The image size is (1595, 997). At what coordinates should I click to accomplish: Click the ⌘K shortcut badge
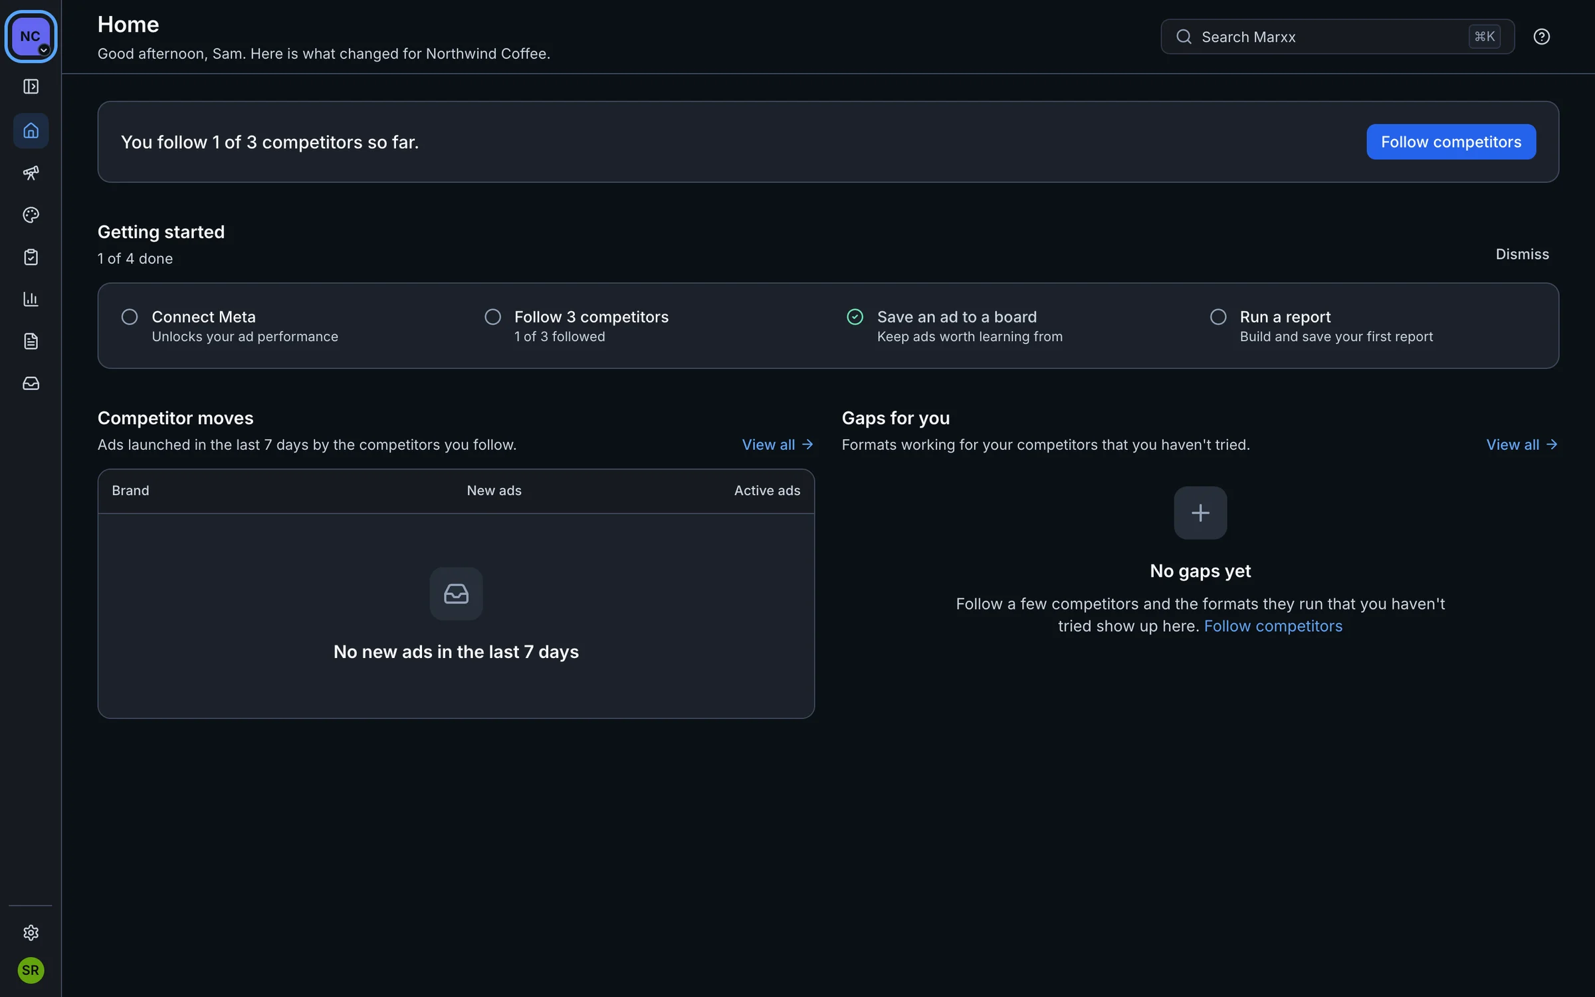tap(1484, 37)
